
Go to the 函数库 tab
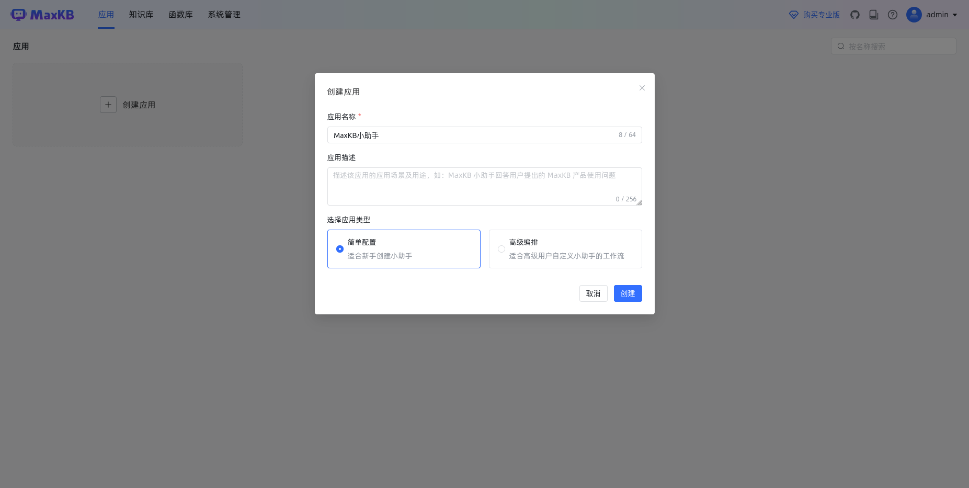point(180,15)
